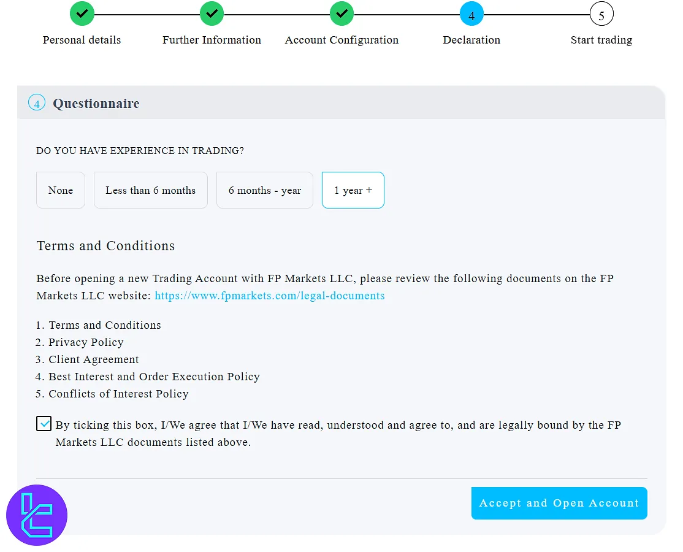The height and width of the screenshot is (552, 683).
Task: Click the Personal details step label
Action: coord(82,40)
